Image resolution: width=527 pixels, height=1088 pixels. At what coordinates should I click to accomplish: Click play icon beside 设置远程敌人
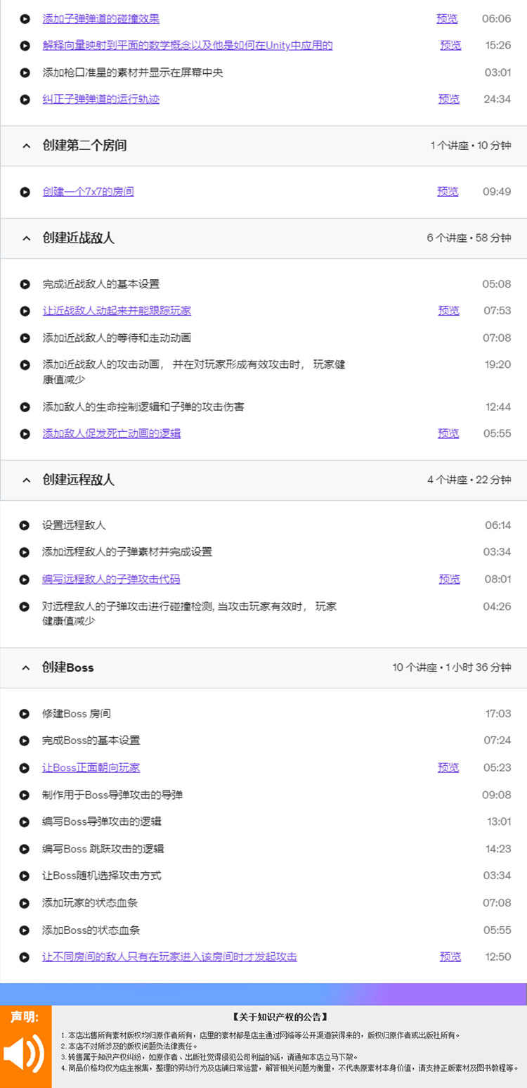[x=25, y=525]
